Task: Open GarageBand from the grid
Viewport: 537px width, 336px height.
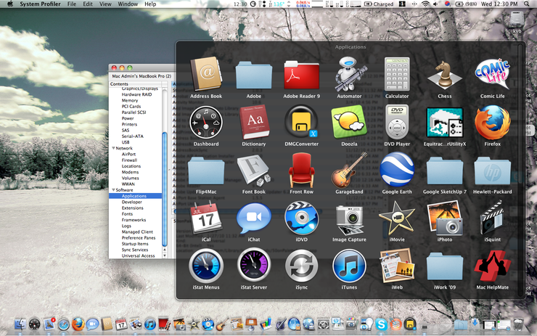Action: click(x=349, y=171)
